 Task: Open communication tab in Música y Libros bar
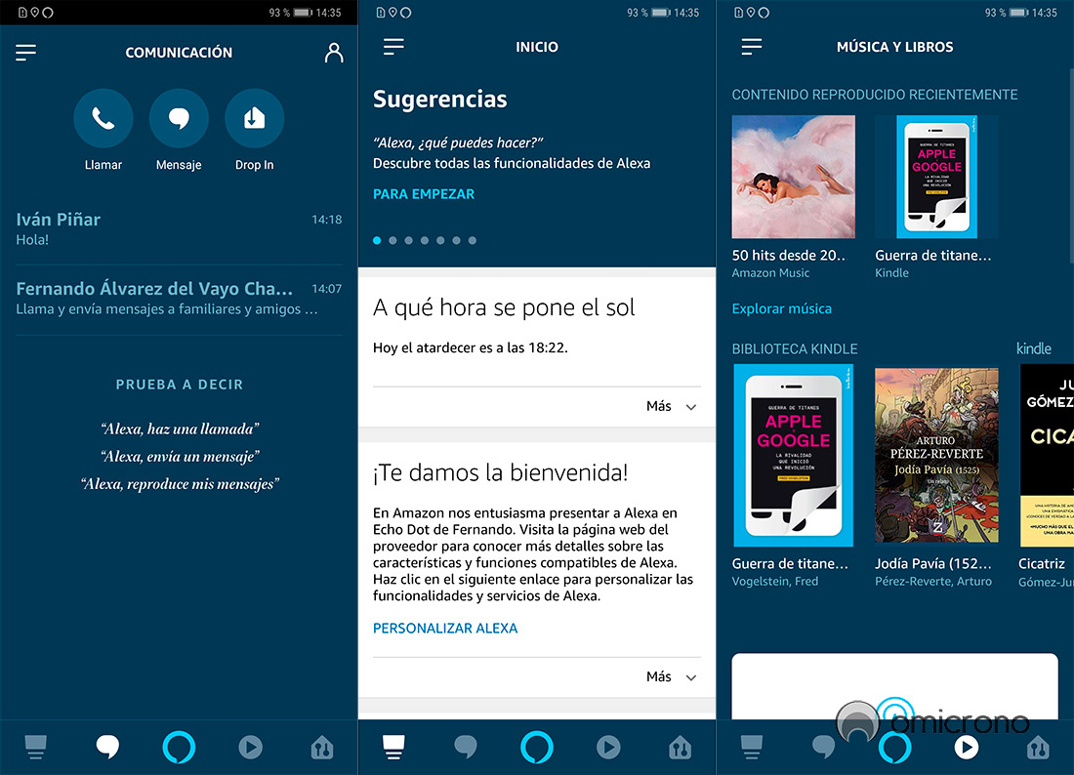pos(823,747)
